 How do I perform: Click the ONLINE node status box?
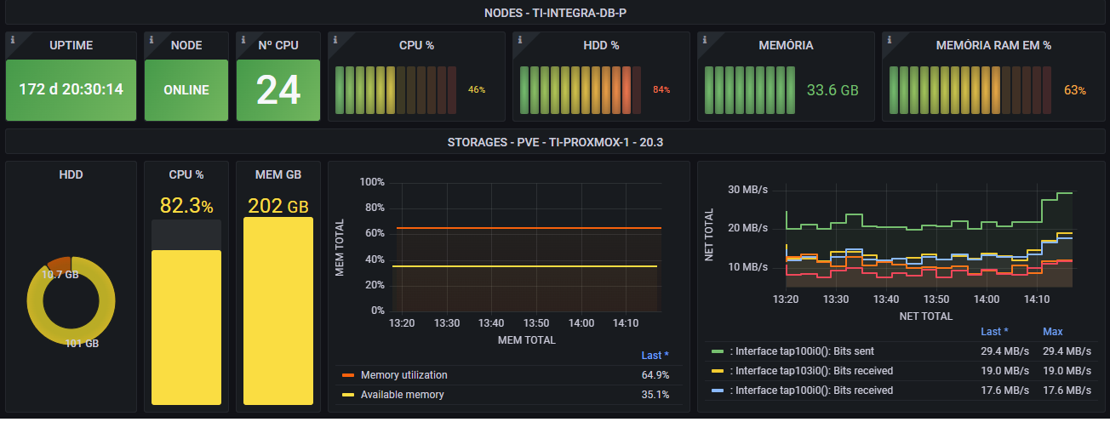[186, 89]
